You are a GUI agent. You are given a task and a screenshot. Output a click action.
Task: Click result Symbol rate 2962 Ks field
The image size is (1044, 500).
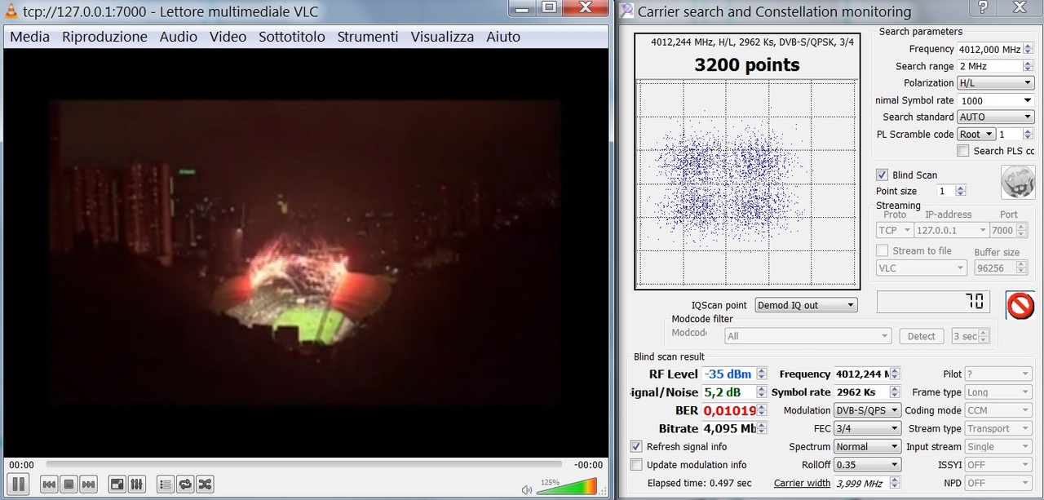pos(867,392)
